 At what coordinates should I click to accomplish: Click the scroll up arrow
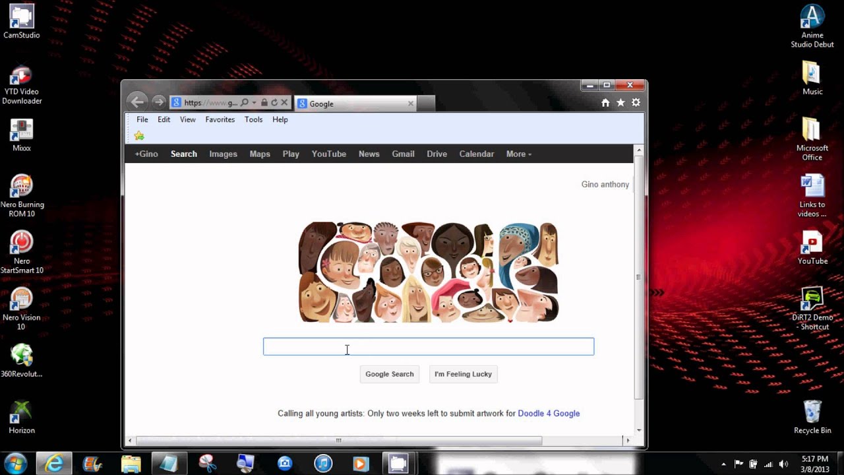[x=638, y=150]
